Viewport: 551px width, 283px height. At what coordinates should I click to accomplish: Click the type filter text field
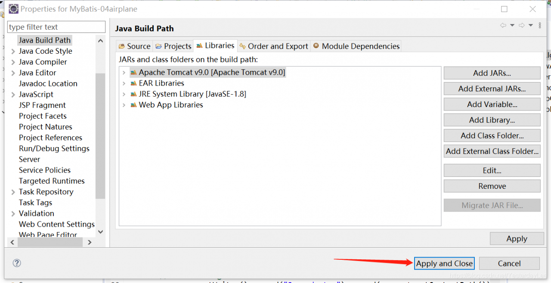tap(56, 27)
